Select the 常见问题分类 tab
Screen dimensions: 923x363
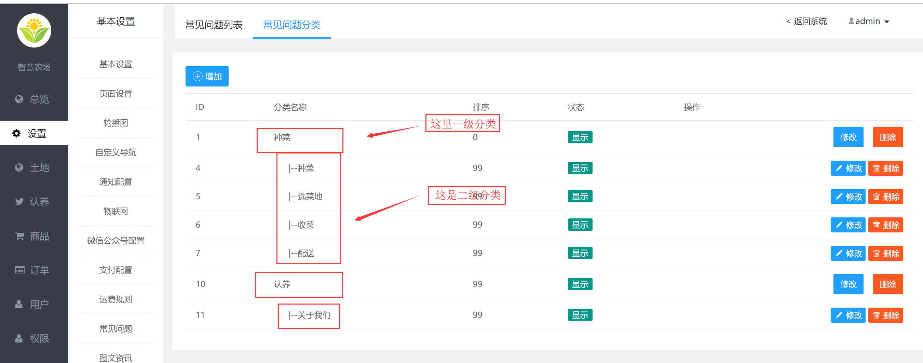tap(291, 25)
